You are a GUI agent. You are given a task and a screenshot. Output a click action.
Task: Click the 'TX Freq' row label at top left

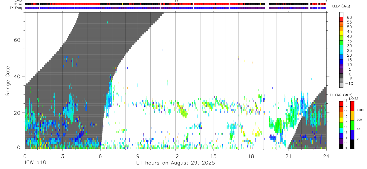pos(16,8)
